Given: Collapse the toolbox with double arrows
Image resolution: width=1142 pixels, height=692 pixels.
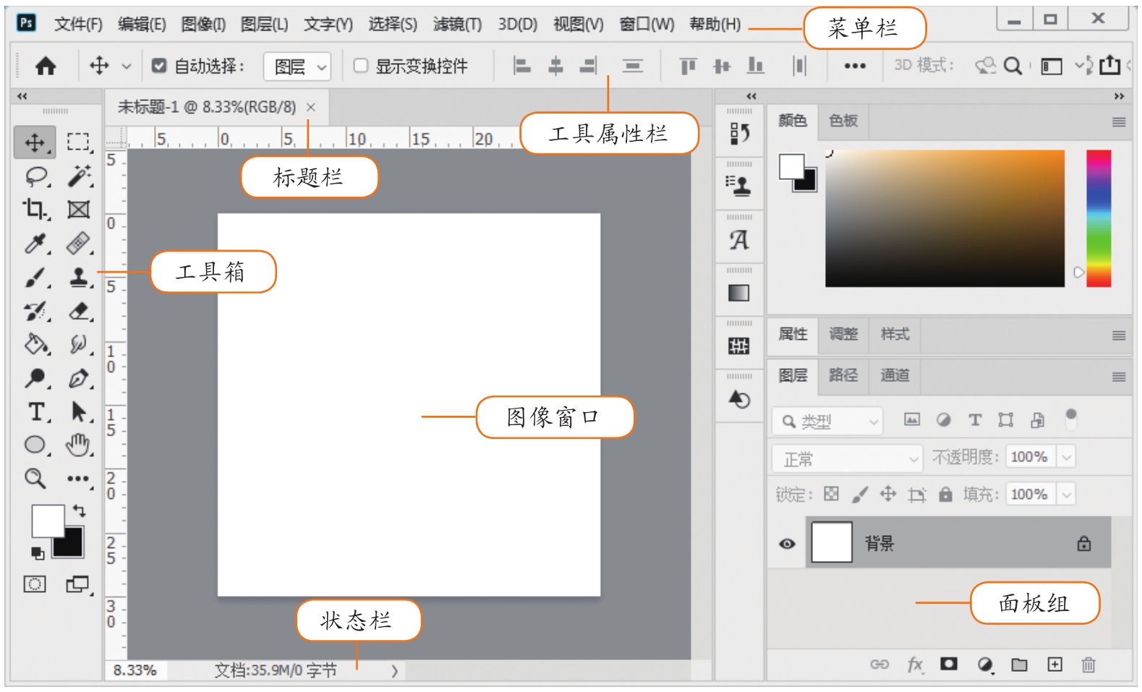Looking at the screenshot, I should click(22, 95).
